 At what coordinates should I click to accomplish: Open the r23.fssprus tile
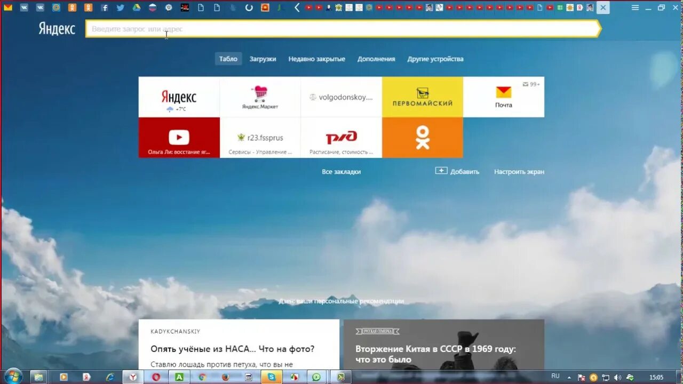tap(260, 138)
